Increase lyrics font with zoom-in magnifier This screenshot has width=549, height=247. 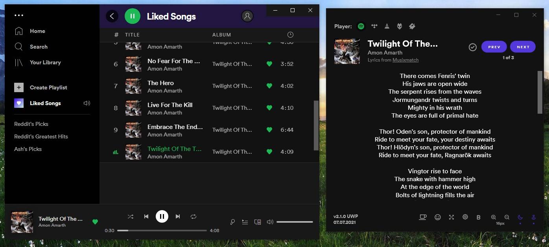[494, 217]
